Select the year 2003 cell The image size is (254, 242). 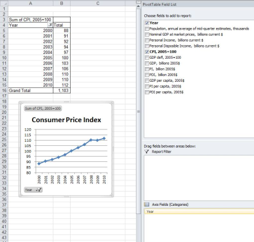[x=30, y=47]
